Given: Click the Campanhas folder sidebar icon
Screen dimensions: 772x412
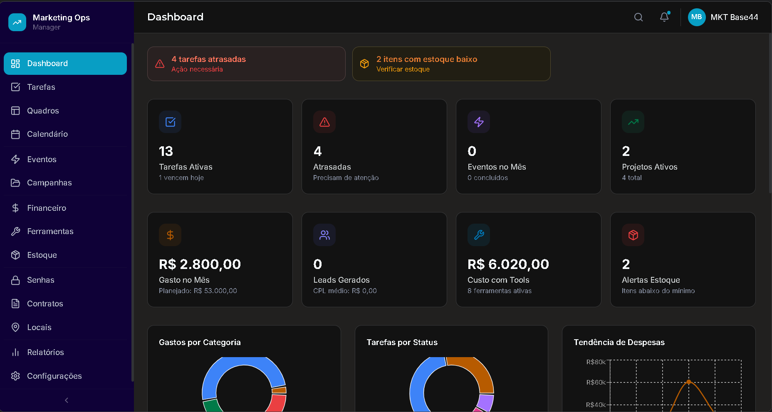Looking at the screenshot, I should (15, 183).
